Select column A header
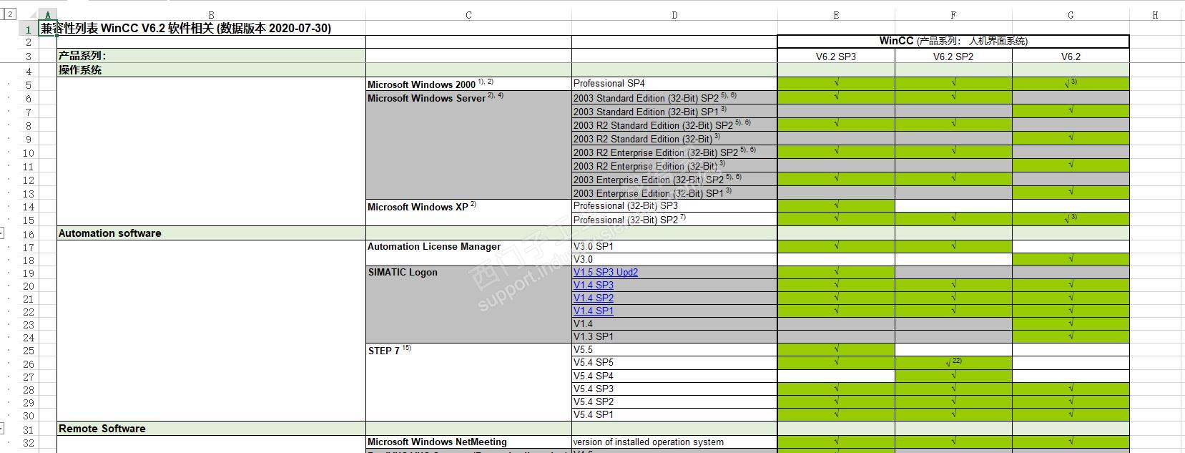This screenshot has width=1185, height=453. click(48, 15)
